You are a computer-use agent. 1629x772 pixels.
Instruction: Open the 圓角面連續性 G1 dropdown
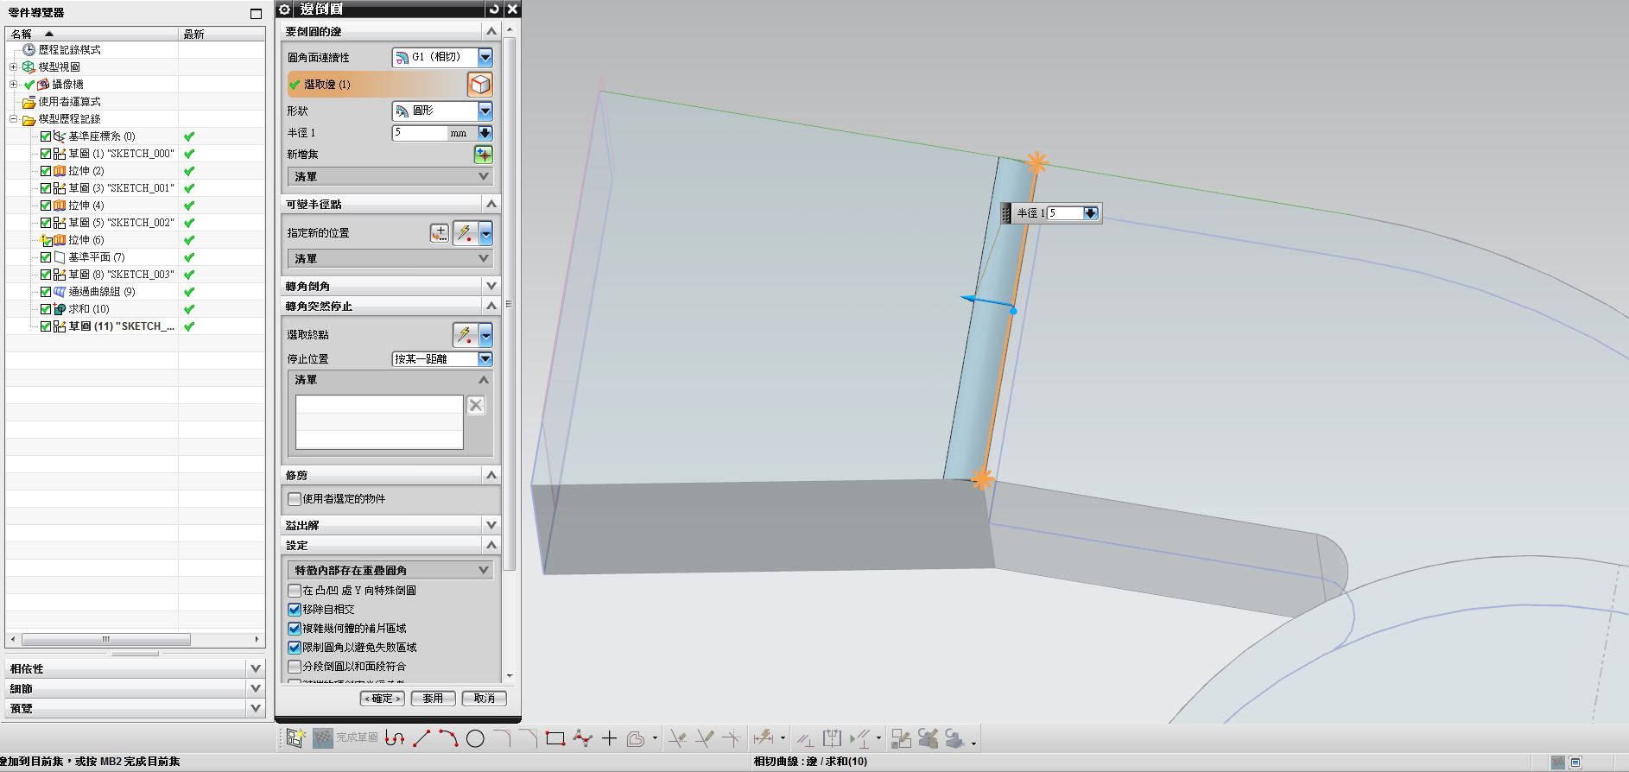pos(485,57)
